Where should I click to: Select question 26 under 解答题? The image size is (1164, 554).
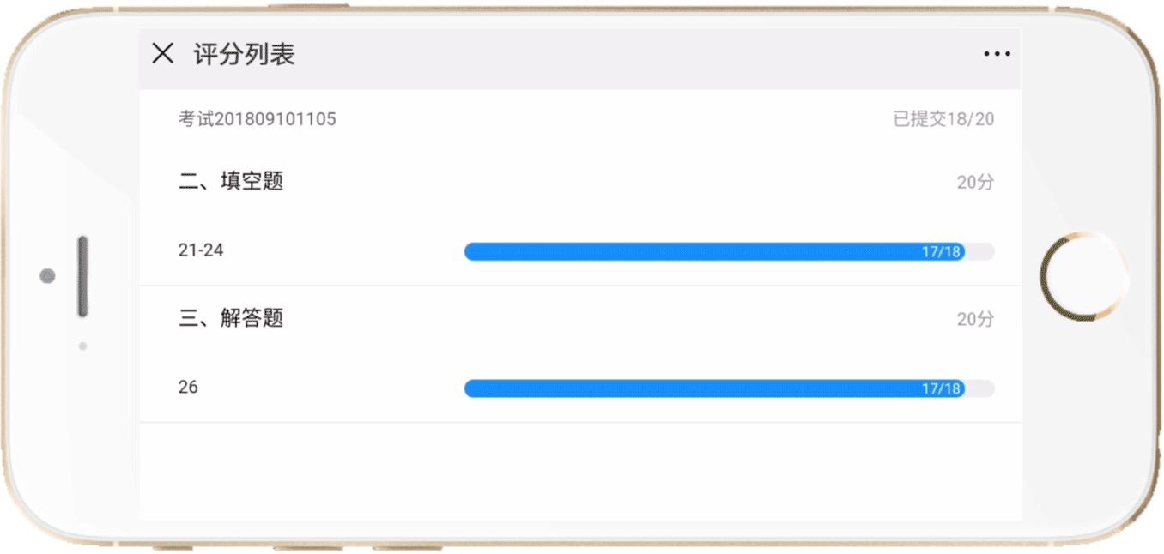[x=189, y=387]
